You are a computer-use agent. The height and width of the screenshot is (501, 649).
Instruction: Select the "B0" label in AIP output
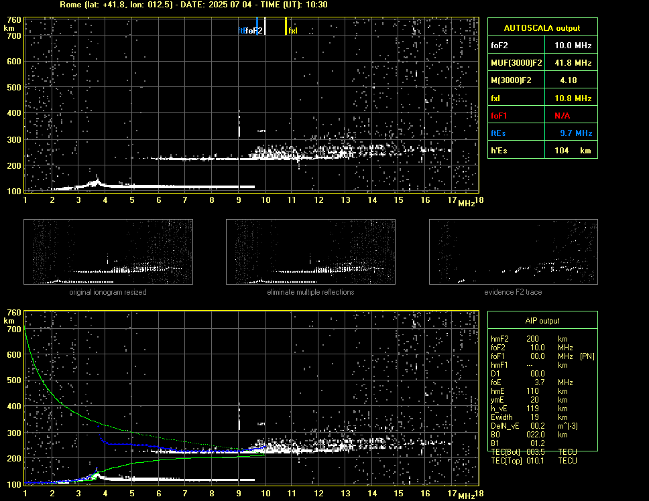point(495,435)
